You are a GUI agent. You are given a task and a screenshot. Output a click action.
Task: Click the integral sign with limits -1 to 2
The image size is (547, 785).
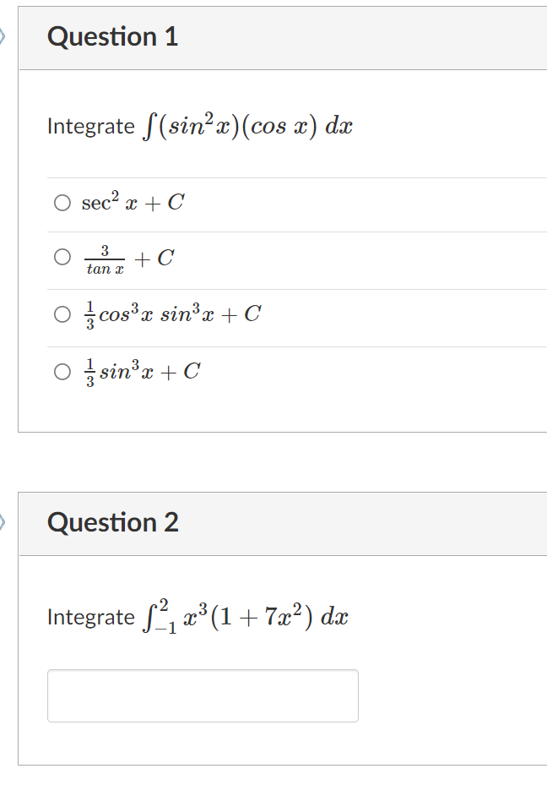coord(153,617)
